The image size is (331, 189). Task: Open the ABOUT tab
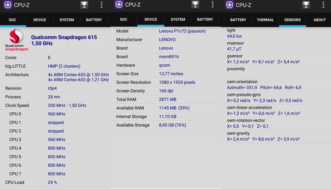pos(320,20)
